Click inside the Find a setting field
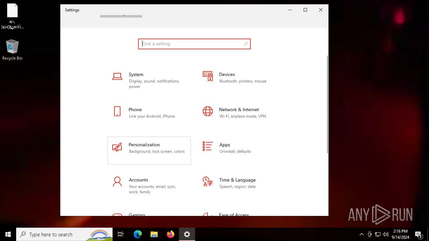 [x=194, y=44]
